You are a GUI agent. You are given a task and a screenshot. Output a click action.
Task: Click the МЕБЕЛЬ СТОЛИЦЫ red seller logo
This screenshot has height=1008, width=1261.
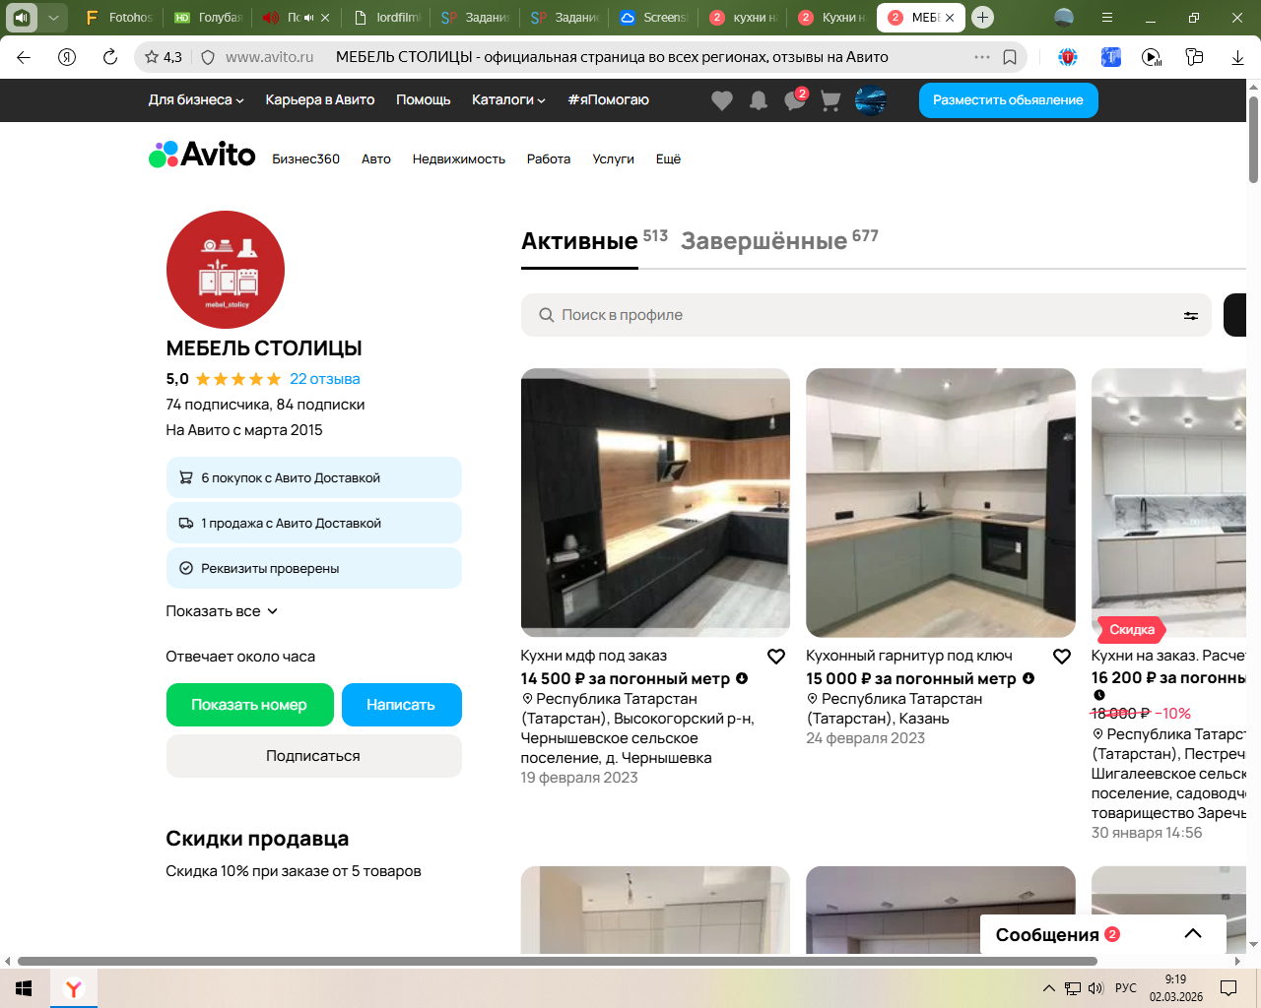(226, 270)
